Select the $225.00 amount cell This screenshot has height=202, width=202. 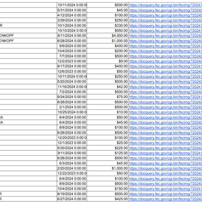point(108,148)
